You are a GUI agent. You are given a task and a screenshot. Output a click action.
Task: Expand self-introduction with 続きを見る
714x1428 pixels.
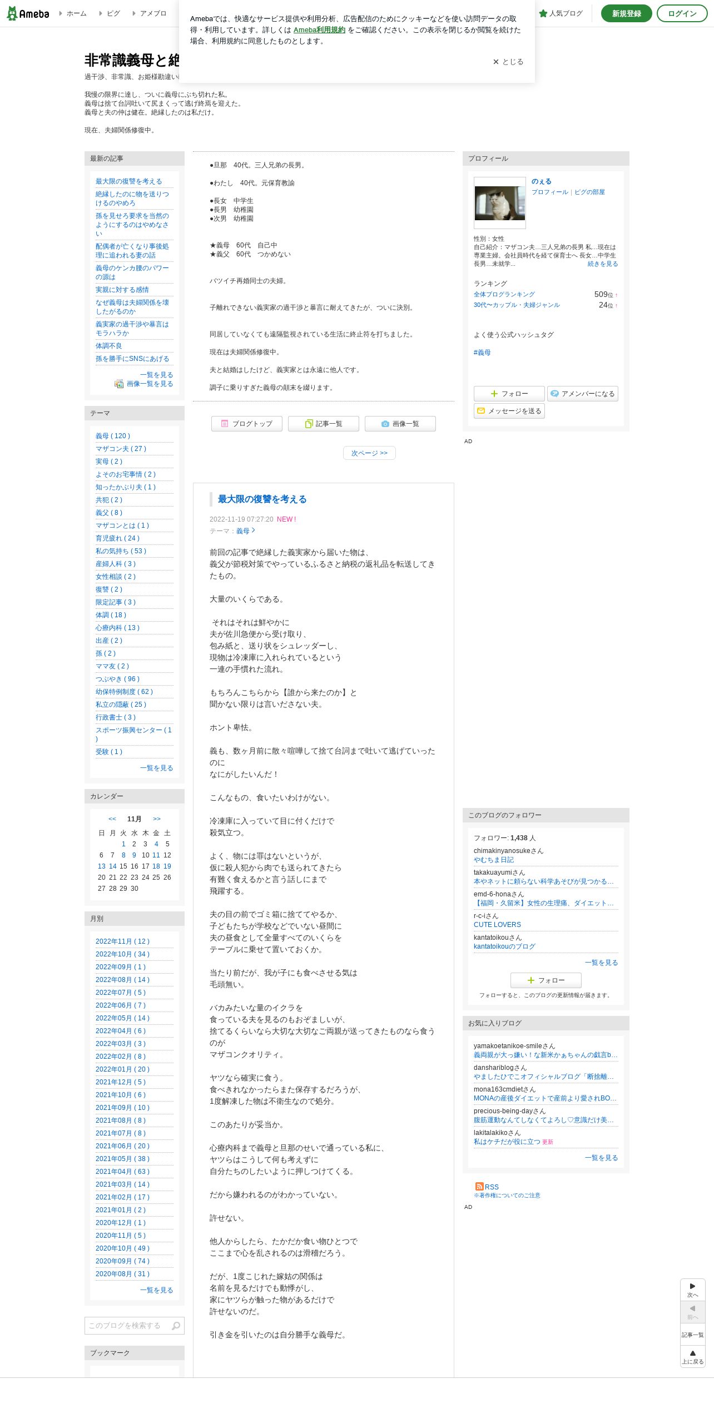(x=603, y=264)
